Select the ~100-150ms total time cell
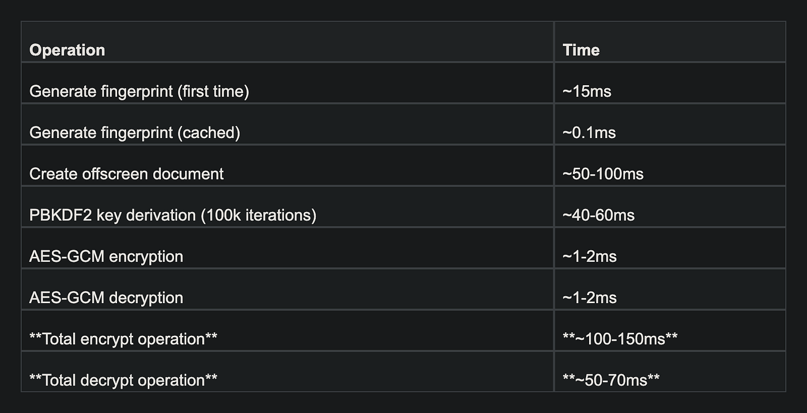 670,332
